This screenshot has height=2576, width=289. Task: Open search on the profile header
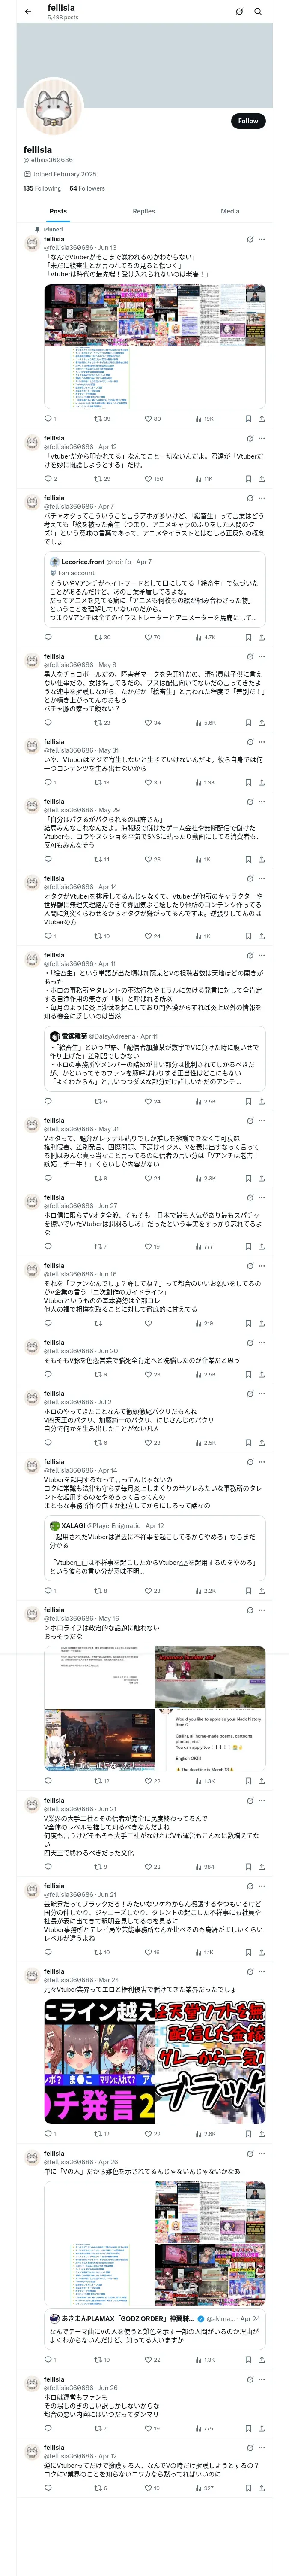point(258,11)
